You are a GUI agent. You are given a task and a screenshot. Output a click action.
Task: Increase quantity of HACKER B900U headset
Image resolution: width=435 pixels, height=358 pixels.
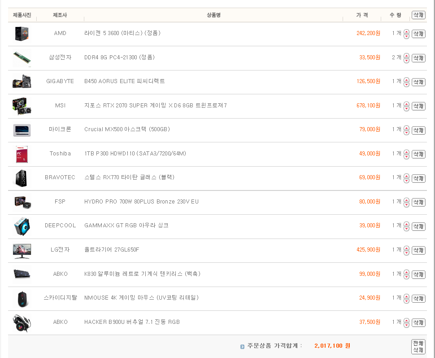click(406, 320)
